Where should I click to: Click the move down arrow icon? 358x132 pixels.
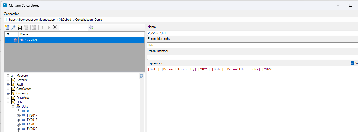pos(49,27)
